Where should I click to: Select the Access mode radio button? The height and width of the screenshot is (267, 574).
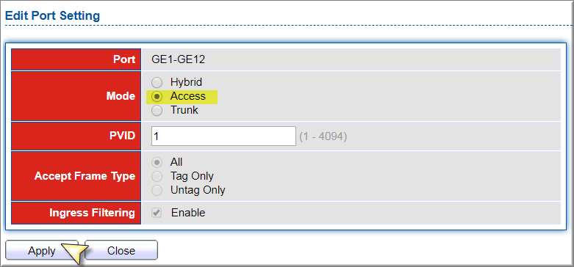coord(157,96)
